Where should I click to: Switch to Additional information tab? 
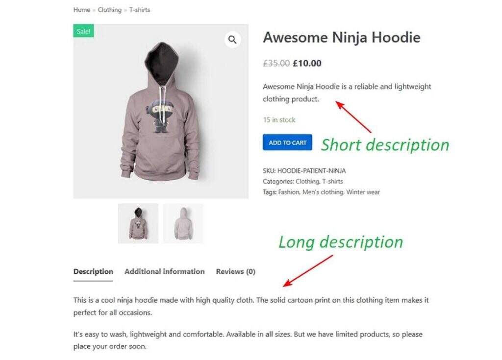click(164, 271)
